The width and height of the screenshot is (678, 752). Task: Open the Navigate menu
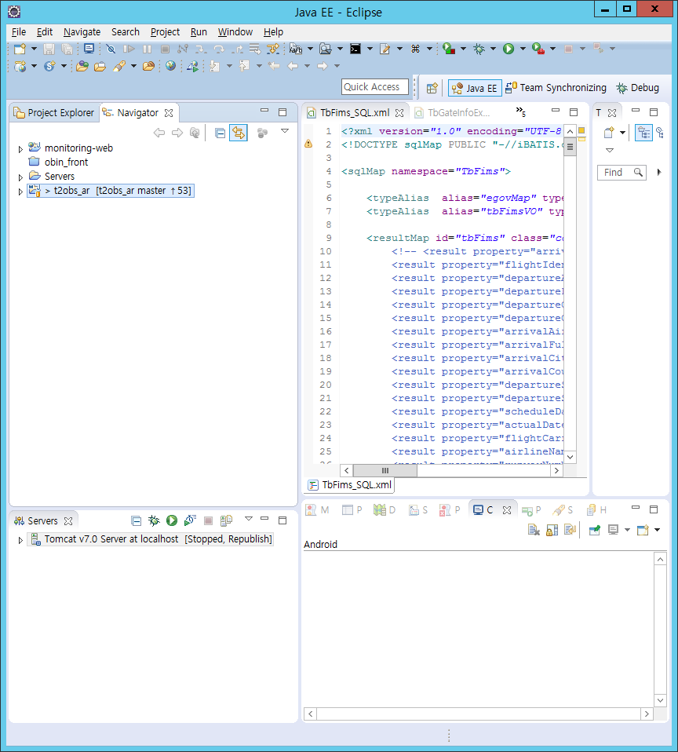pyautogui.click(x=82, y=31)
